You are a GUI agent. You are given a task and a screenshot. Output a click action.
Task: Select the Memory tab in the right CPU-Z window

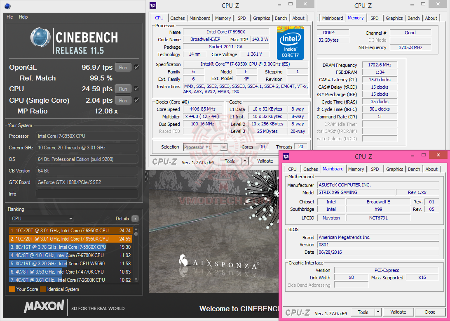(x=356, y=17)
